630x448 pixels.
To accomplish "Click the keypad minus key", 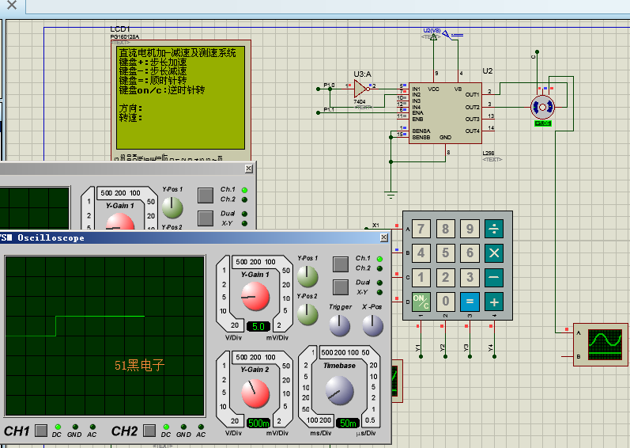I will click(494, 278).
